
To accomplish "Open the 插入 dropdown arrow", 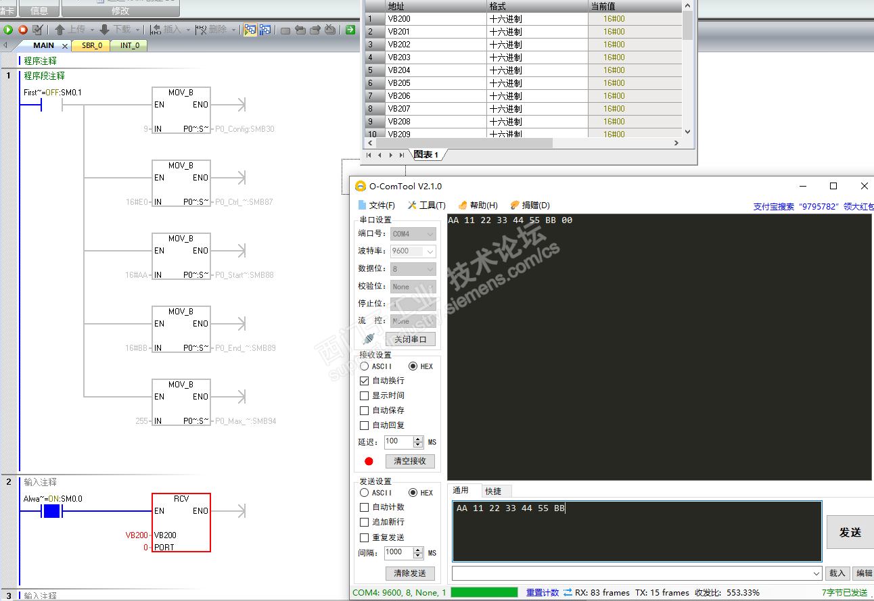I will point(187,30).
